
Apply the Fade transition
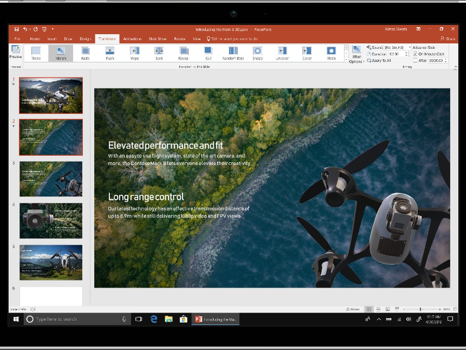[85, 54]
